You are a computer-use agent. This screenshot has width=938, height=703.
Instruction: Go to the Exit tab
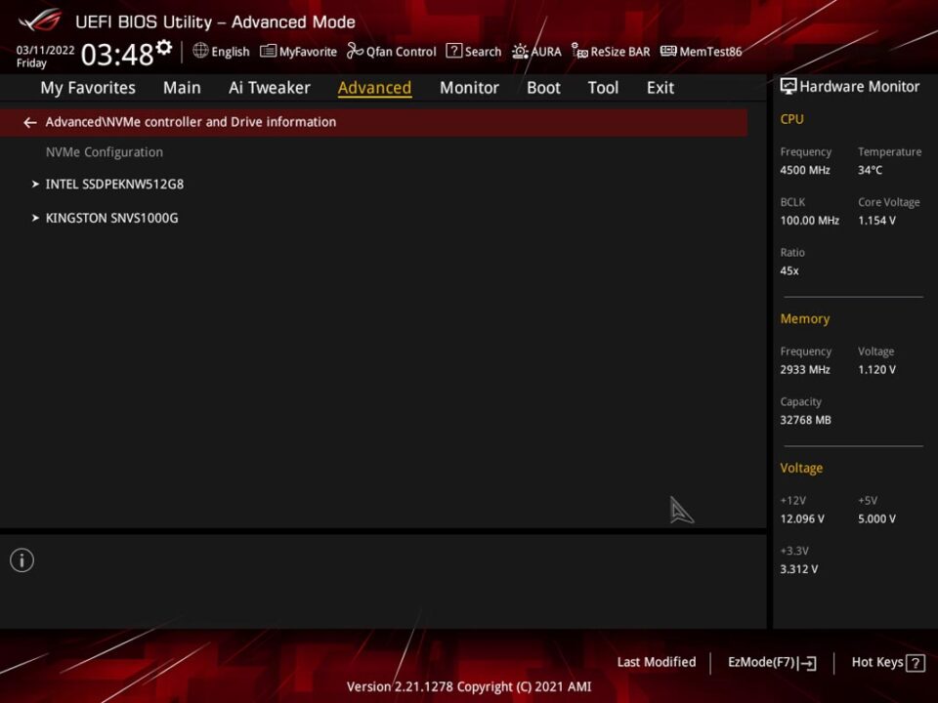pyautogui.click(x=661, y=88)
